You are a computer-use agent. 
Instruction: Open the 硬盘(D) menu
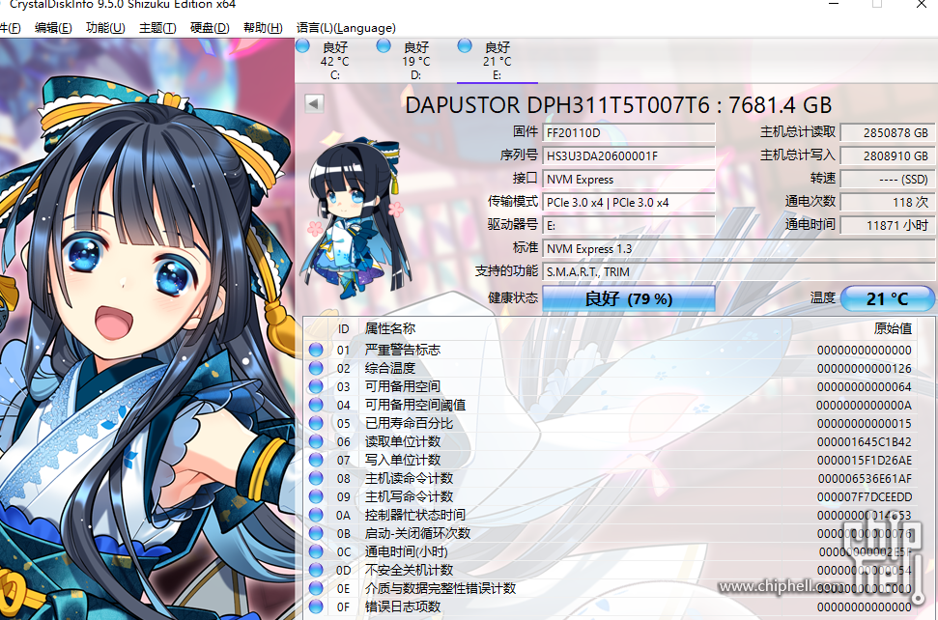click(x=210, y=27)
